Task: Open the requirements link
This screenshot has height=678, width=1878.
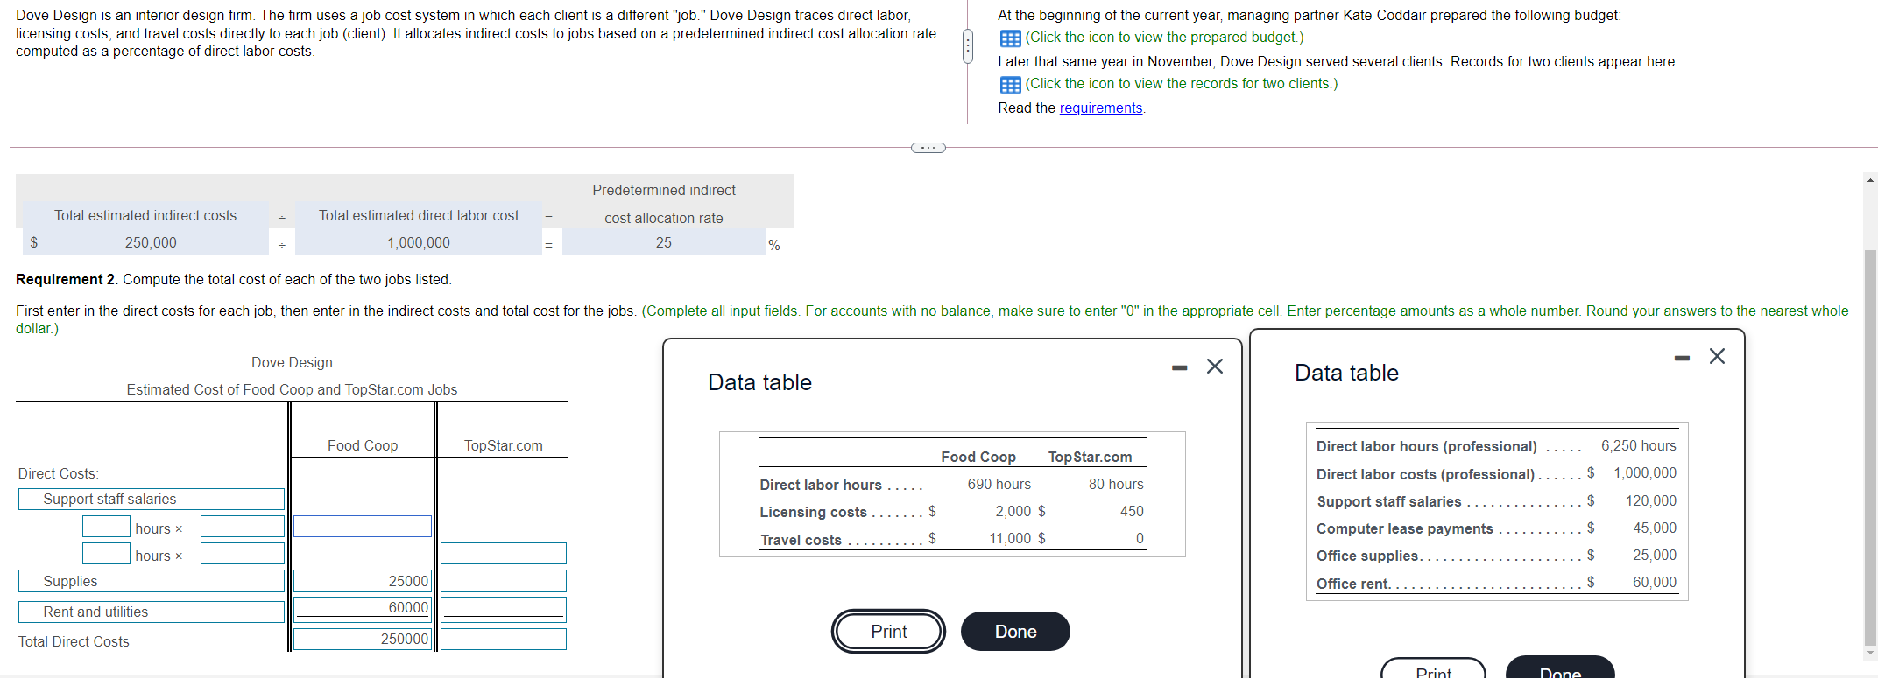Action: click(1101, 108)
